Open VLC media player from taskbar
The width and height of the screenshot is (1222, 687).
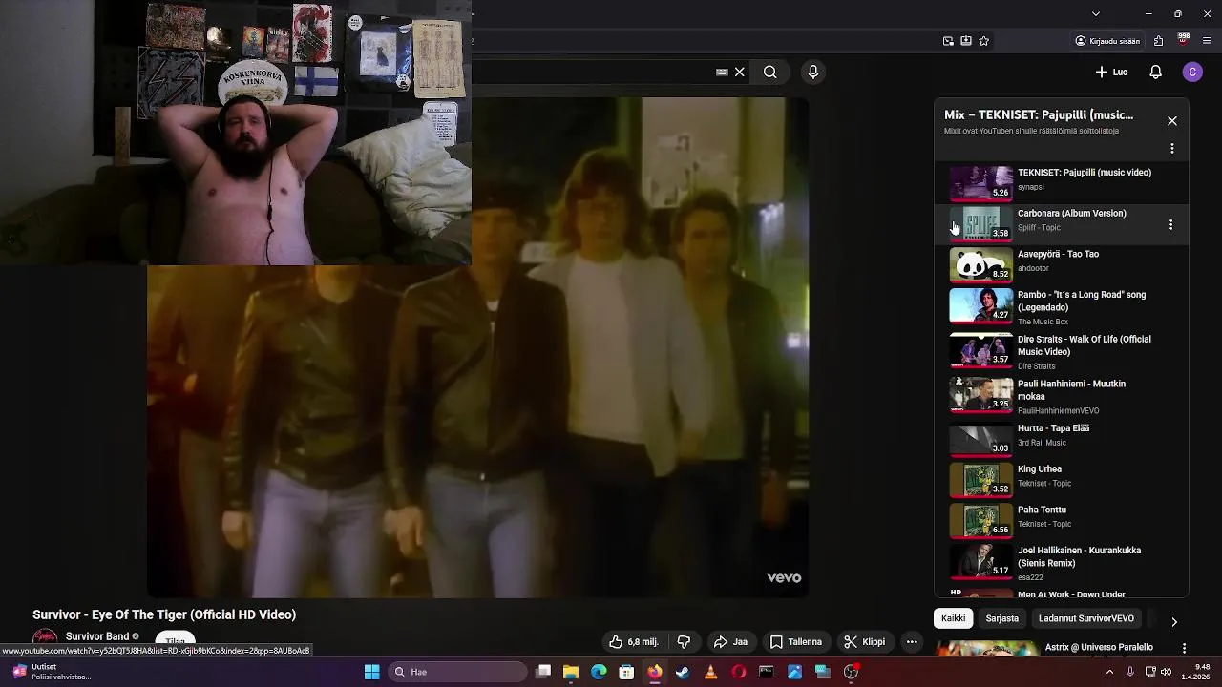[x=710, y=672]
